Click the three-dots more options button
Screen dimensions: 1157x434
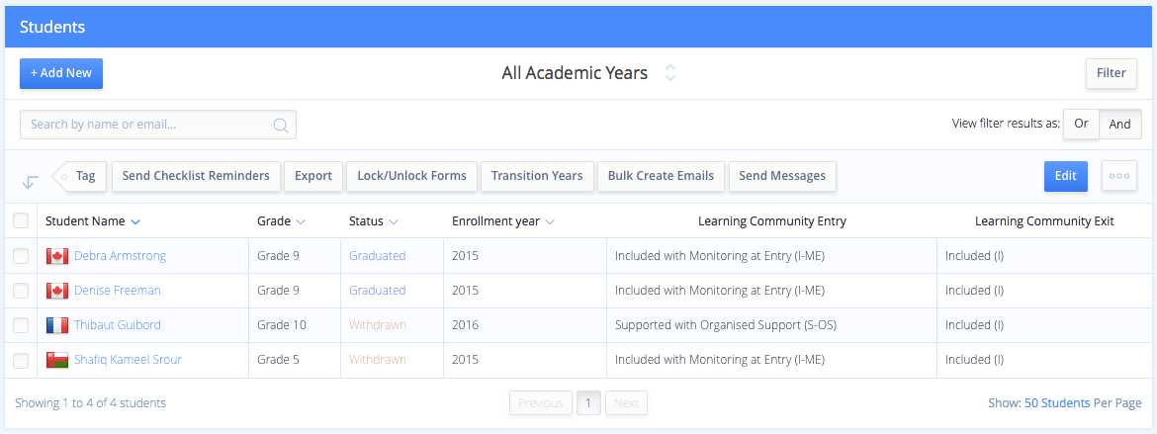1119,176
